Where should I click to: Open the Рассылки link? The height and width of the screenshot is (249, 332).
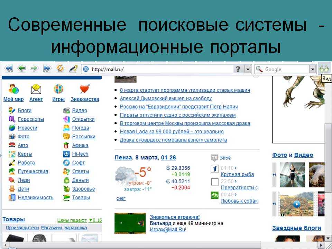[x=84, y=137]
